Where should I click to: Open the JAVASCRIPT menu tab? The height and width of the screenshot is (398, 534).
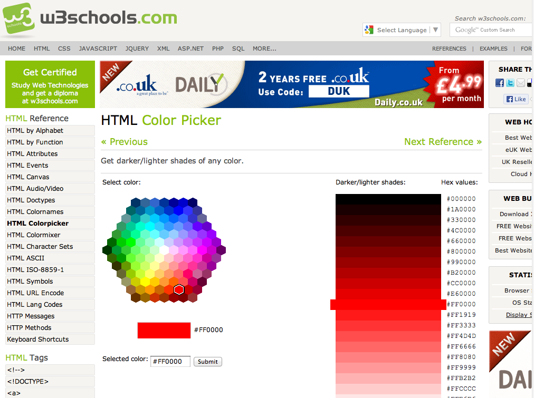[98, 48]
